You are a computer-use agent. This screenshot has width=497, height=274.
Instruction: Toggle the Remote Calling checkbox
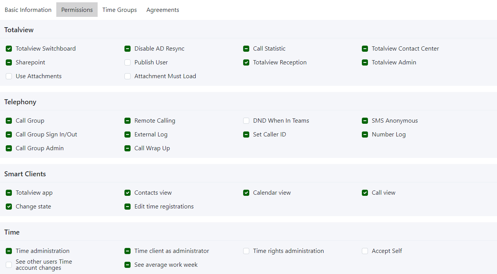coord(128,121)
